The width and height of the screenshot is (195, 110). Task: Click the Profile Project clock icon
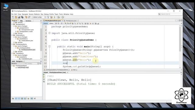pyautogui.click(x=63, y=17)
